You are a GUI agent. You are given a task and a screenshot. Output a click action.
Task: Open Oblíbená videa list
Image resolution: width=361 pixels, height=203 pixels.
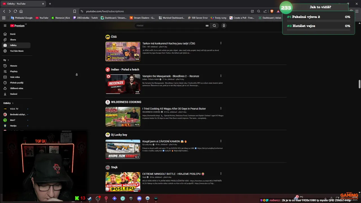click(x=16, y=88)
